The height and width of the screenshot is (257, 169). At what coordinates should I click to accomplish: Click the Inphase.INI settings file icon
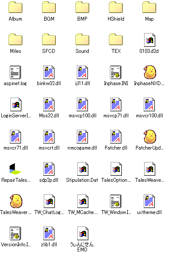coord(116,72)
